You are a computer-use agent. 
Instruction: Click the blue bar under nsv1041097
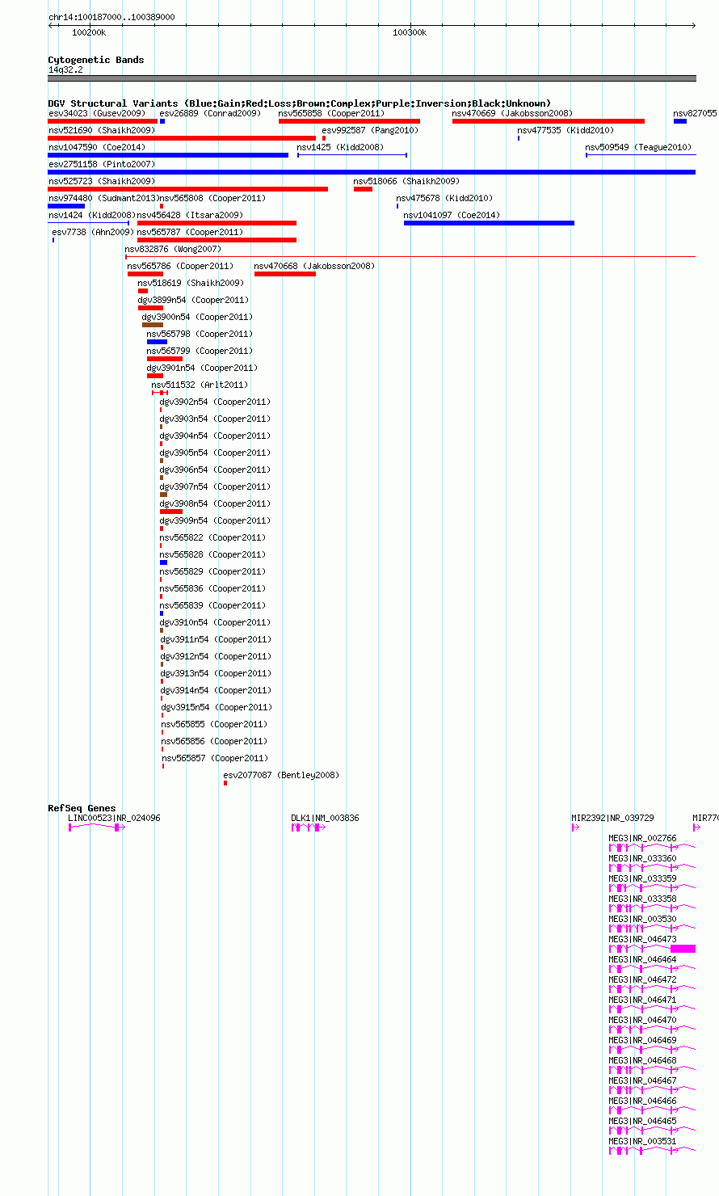pyautogui.click(x=489, y=223)
